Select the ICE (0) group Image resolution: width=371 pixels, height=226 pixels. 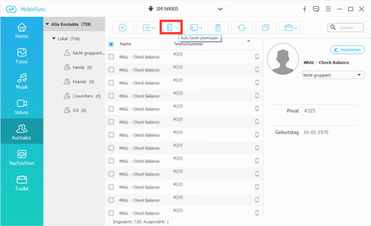(x=75, y=110)
